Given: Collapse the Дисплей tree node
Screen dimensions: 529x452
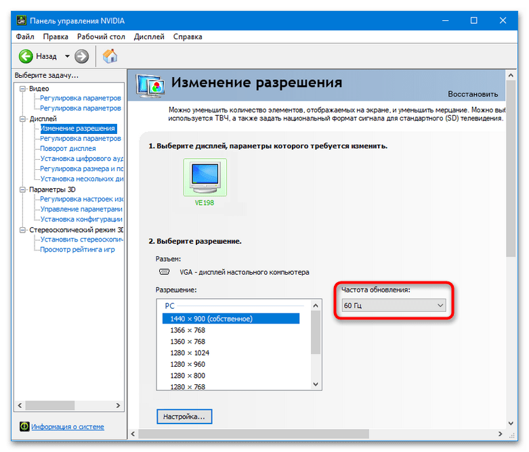Looking at the screenshot, I should click(x=22, y=119).
